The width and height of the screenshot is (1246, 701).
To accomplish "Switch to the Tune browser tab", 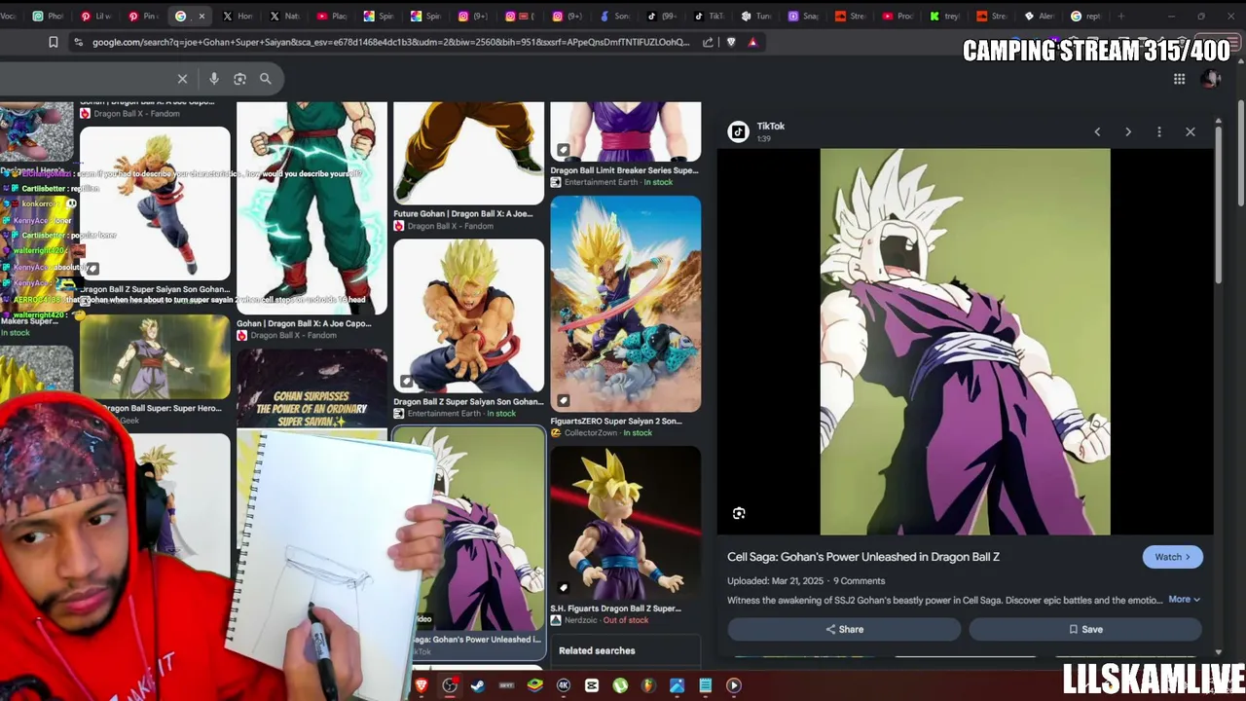I will coord(755,16).
